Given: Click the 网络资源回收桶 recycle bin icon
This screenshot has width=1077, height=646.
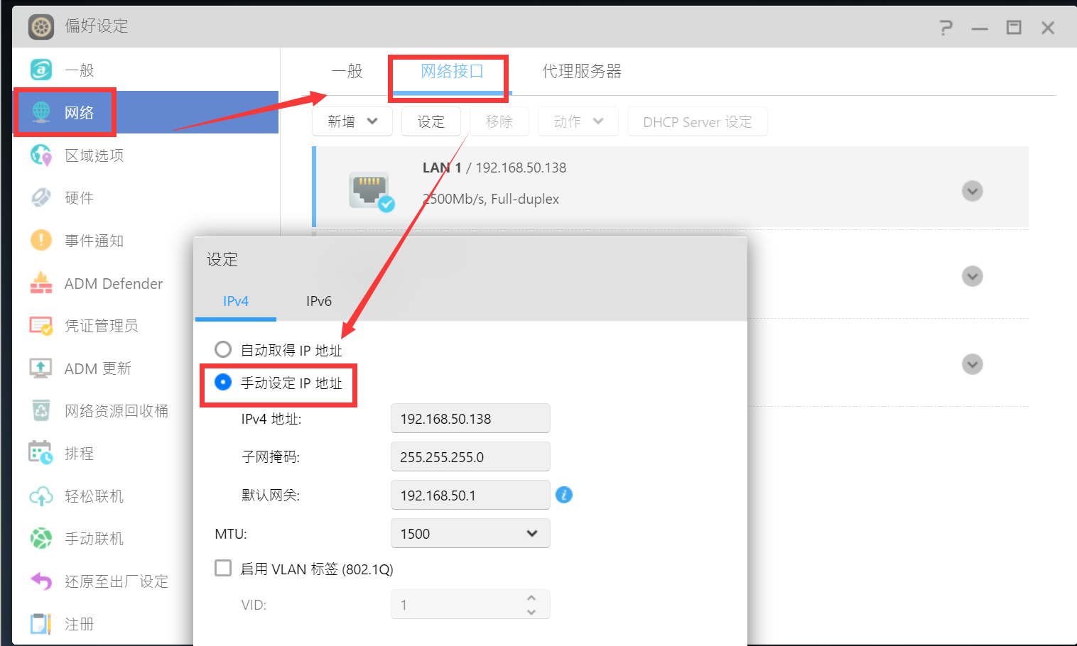Looking at the screenshot, I should click(41, 410).
